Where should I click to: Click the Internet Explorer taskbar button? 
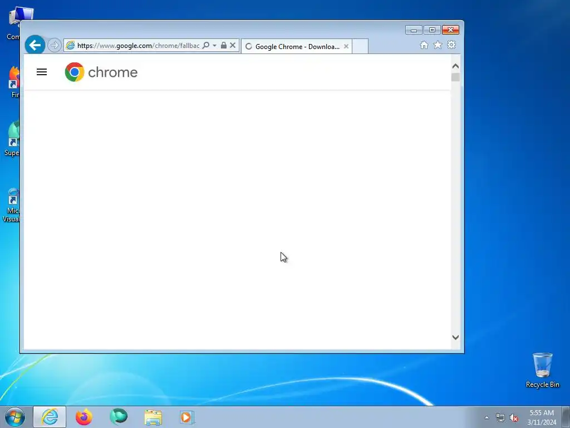(x=50, y=417)
